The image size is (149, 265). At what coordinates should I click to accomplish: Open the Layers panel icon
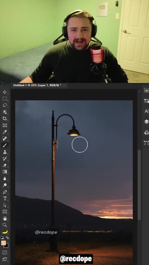pyautogui.click(x=146, y=121)
